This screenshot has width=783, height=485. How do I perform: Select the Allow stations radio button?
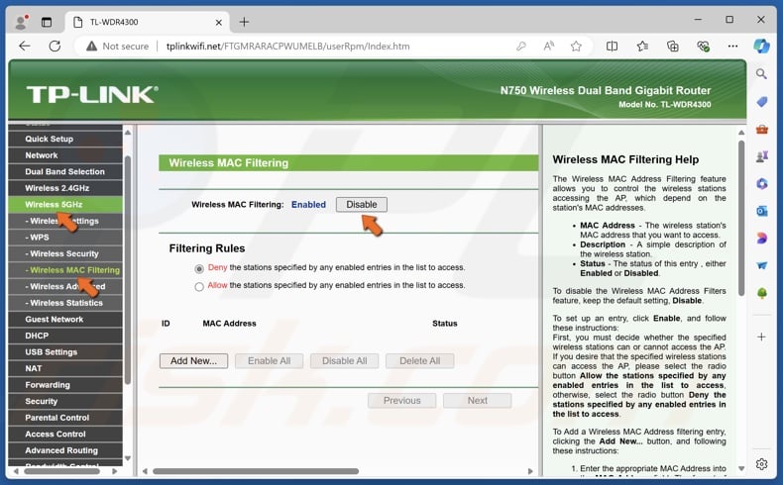coord(199,286)
